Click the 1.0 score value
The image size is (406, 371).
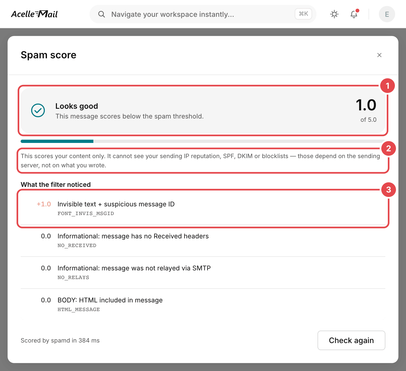tap(366, 105)
